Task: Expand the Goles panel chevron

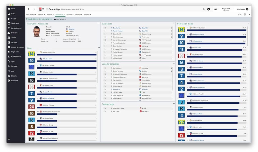Action: (99, 48)
